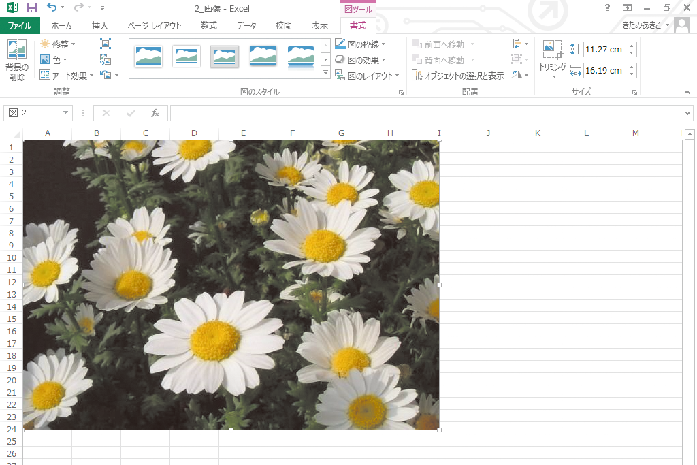Open picture styles dialog launcher
The image size is (697, 465).
401,92
